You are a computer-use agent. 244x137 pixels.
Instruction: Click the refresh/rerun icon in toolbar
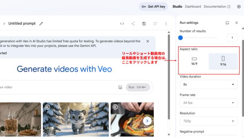coord(155,24)
